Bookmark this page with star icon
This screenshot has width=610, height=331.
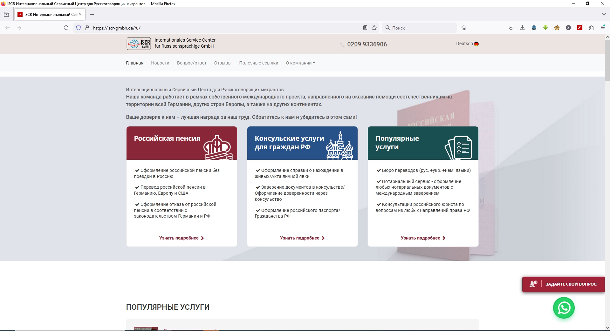coord(374,28)
